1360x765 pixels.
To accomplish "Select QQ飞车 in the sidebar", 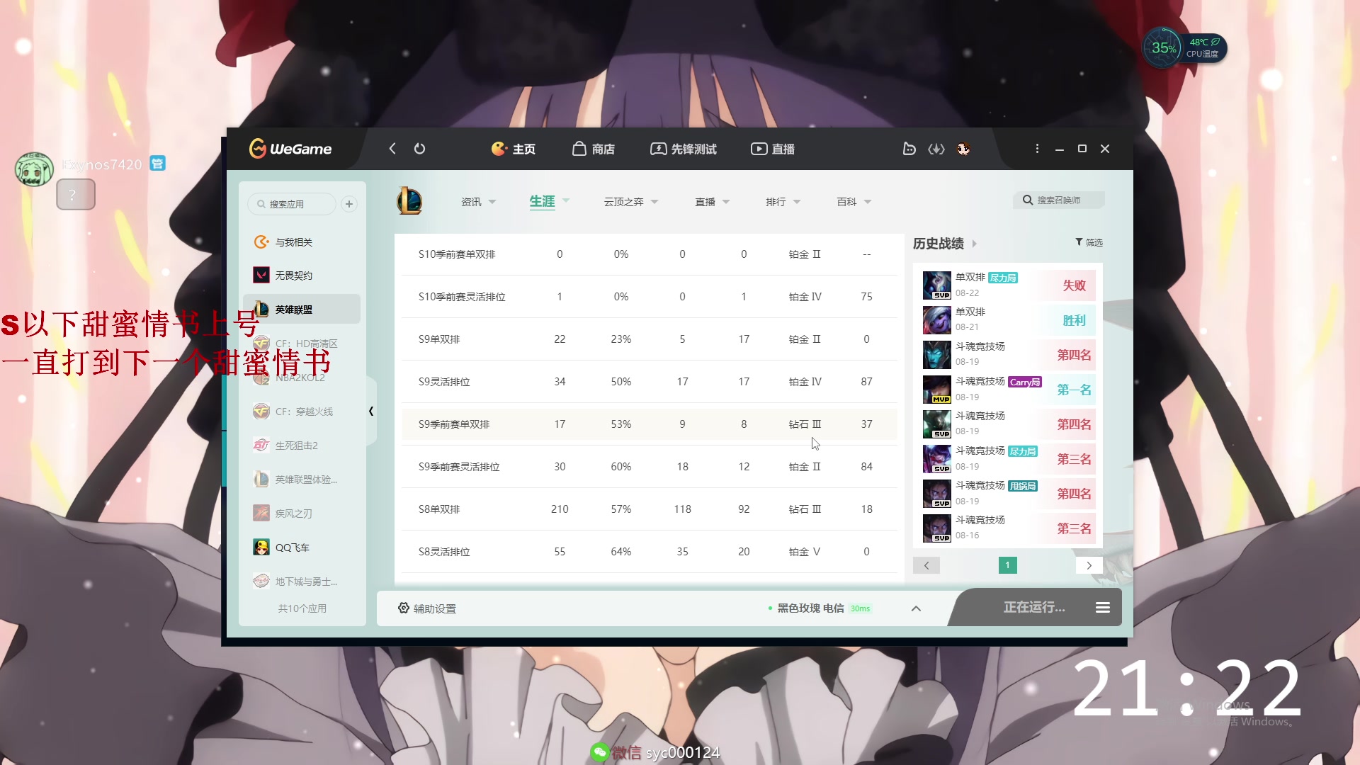I will click(x=302, y=548).
